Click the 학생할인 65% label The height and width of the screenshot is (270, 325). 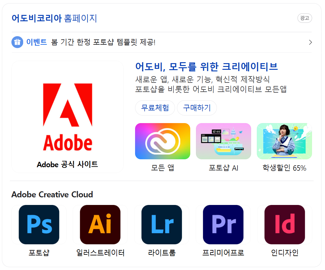coord(284,168)
